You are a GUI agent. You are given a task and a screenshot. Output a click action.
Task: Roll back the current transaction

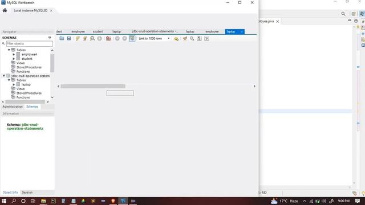[x=124, y=39]
